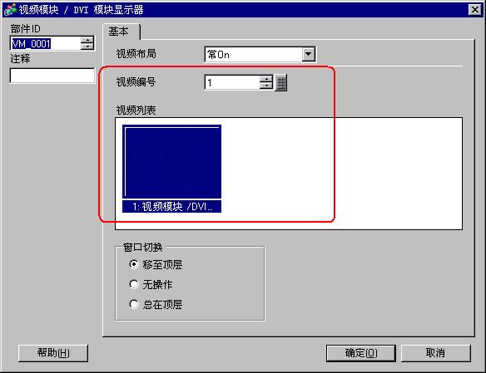Open the 视频布局 dropdown arrow

coord(309,55)
